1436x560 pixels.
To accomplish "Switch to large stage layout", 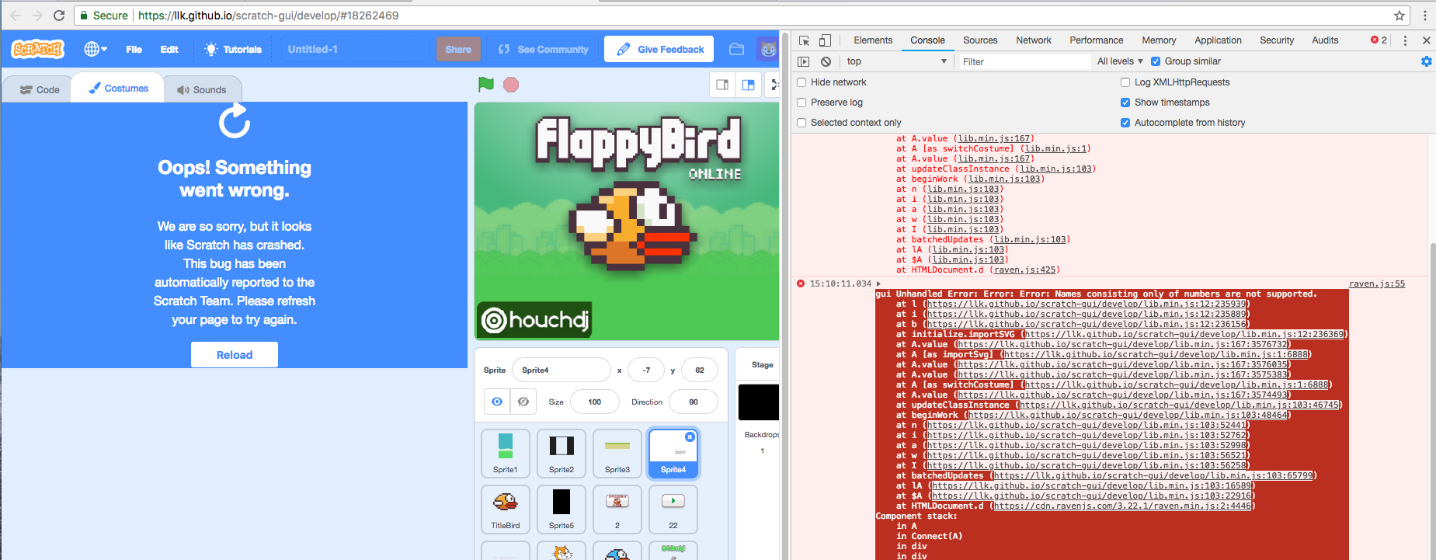I will point(749,85).
